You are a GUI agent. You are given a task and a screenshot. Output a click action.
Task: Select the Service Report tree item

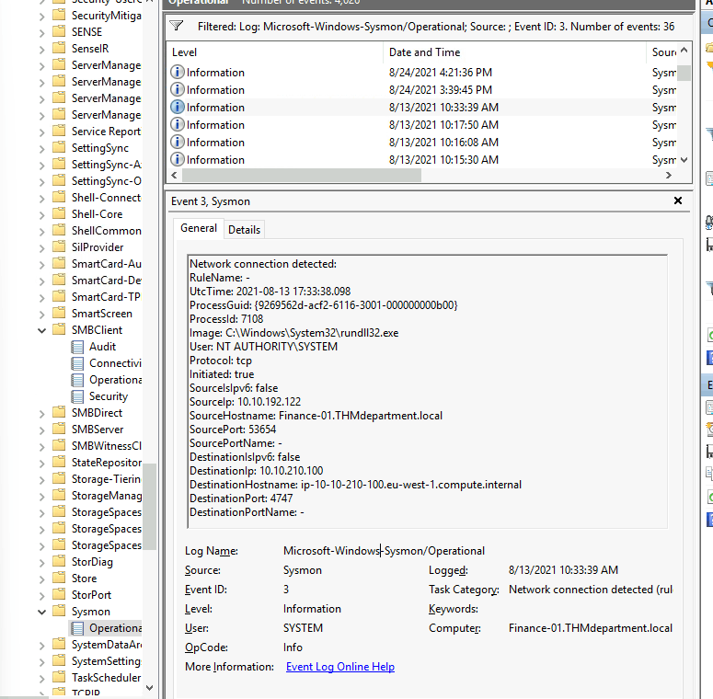(x=106, y=132)
